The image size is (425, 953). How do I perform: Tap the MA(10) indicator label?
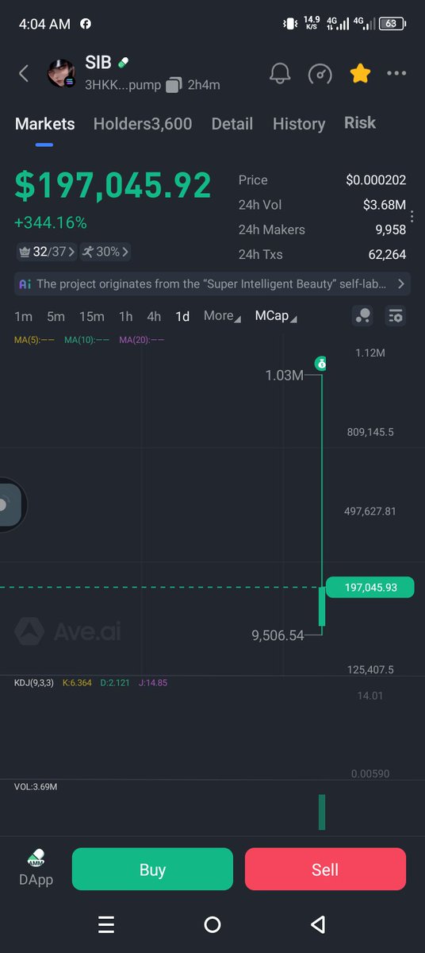click(x=86, y=340)
